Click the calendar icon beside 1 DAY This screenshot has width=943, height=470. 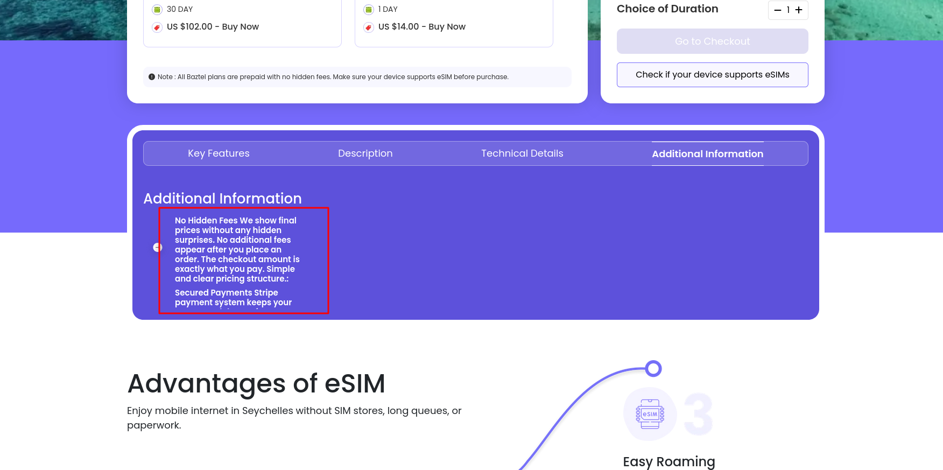point(369,10)
